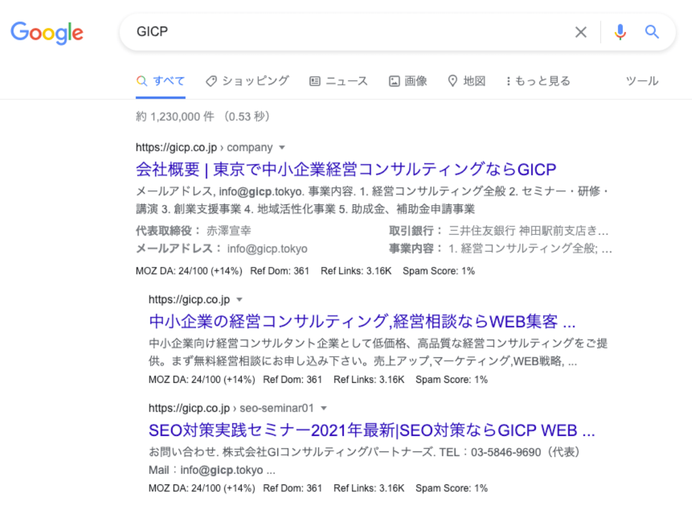The width and height of the screenshot is (692, 511).
Task: Click Ref Dom: 361 under 中小企業の経営コンサルティング result
Action: tap(292, 379)
